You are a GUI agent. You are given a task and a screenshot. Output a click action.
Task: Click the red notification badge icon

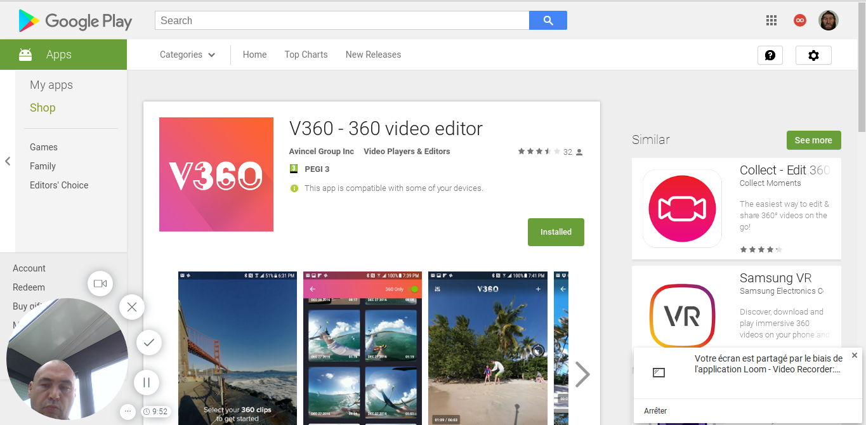800,20
